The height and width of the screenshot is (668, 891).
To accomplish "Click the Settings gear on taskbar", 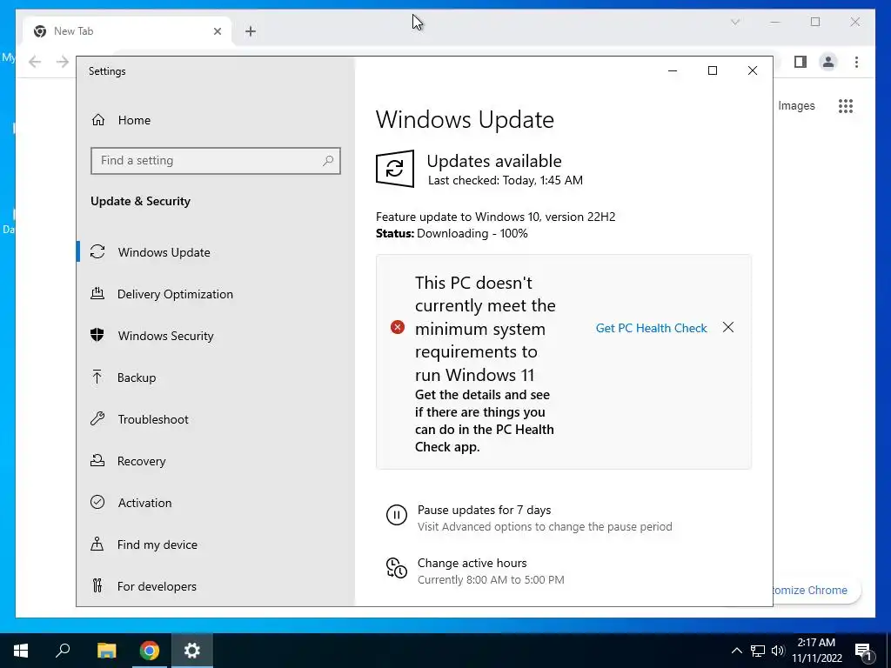I will coord(192,651).
